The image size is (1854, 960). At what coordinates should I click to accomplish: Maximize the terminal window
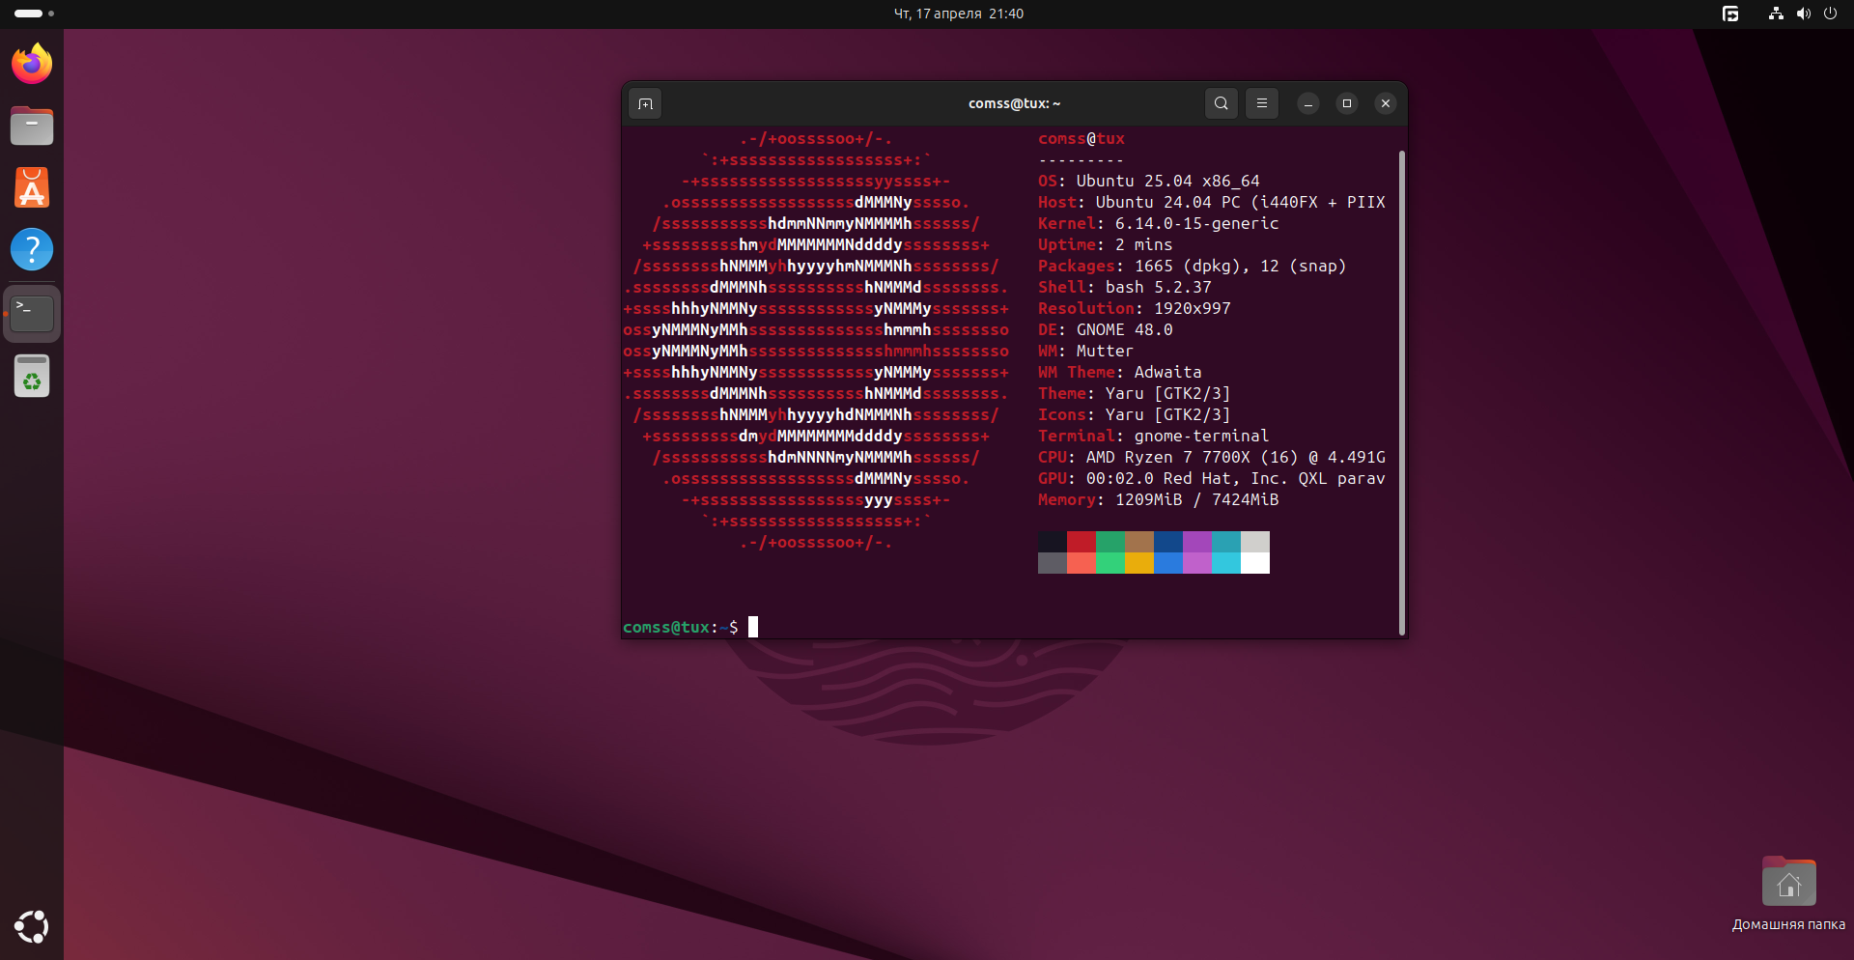pyautogui.click(x=1347, y=103)
